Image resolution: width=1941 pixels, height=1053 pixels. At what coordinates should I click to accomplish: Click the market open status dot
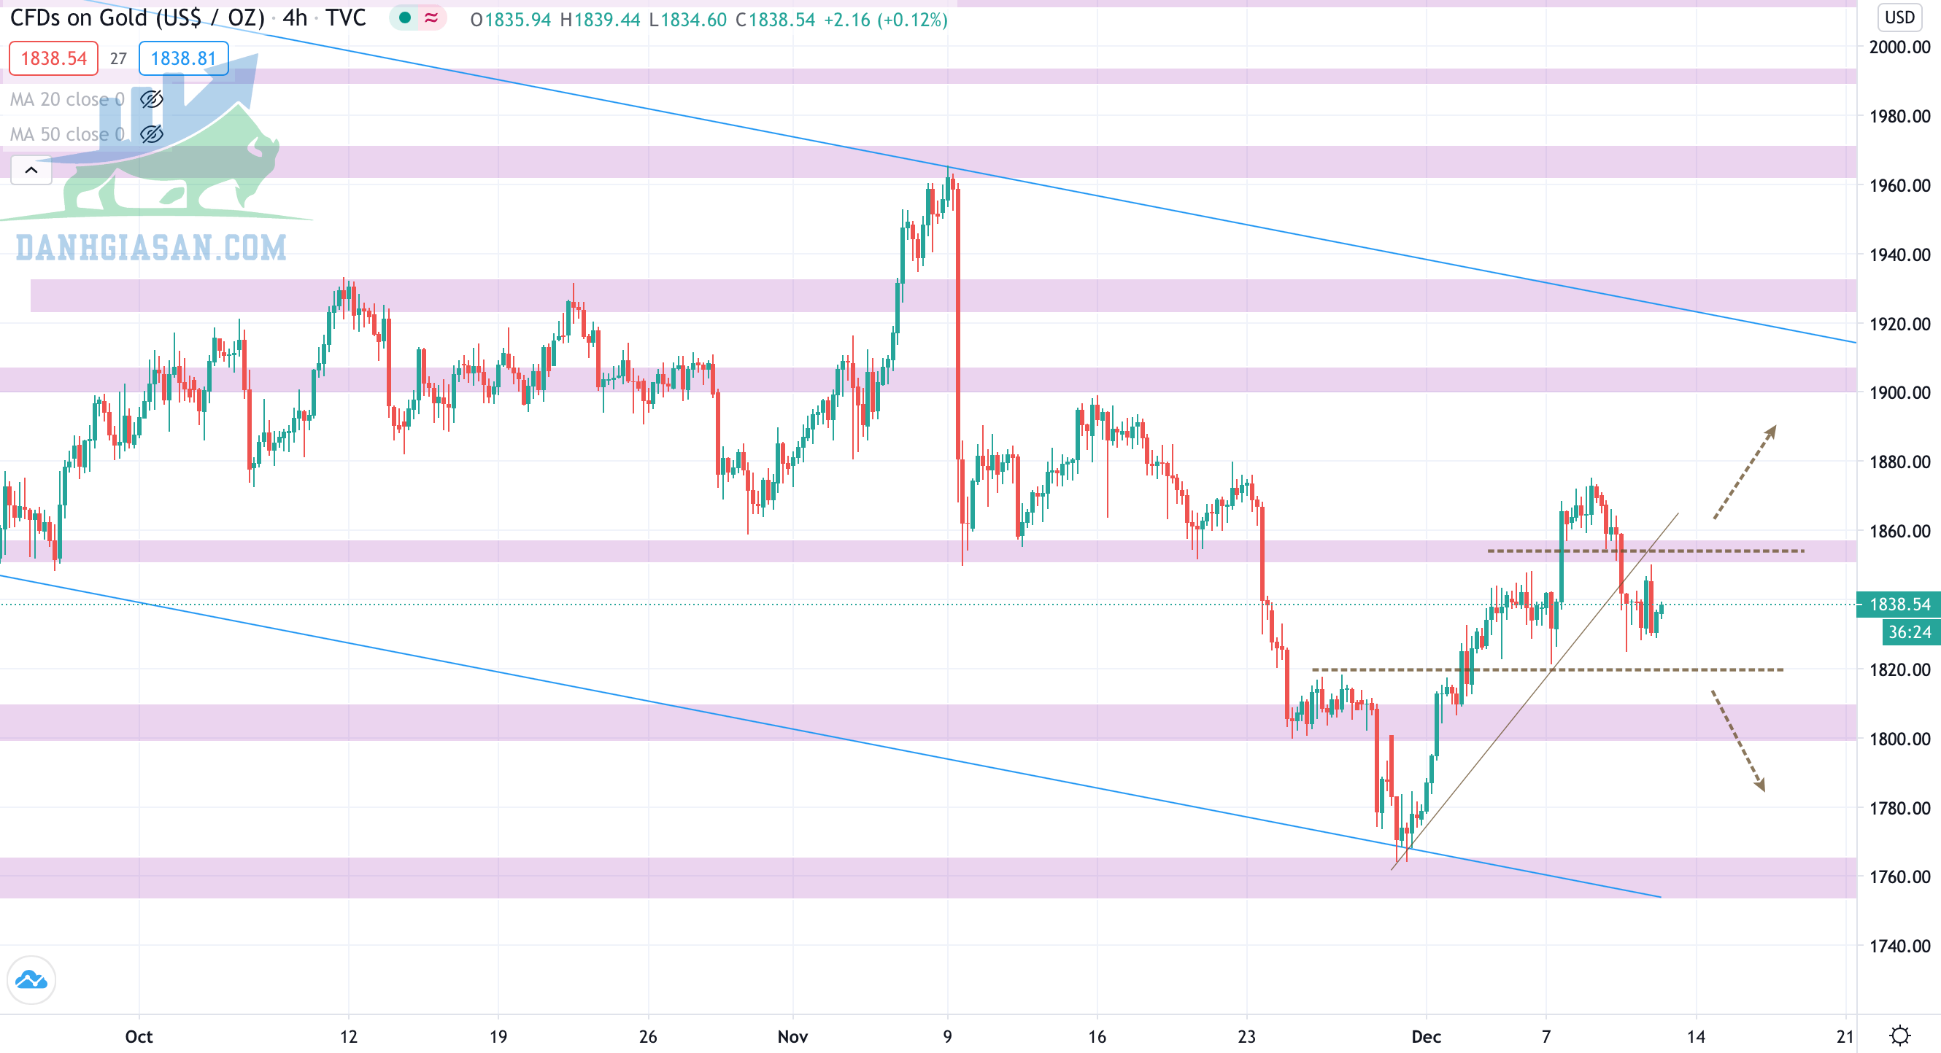[405, 18]
